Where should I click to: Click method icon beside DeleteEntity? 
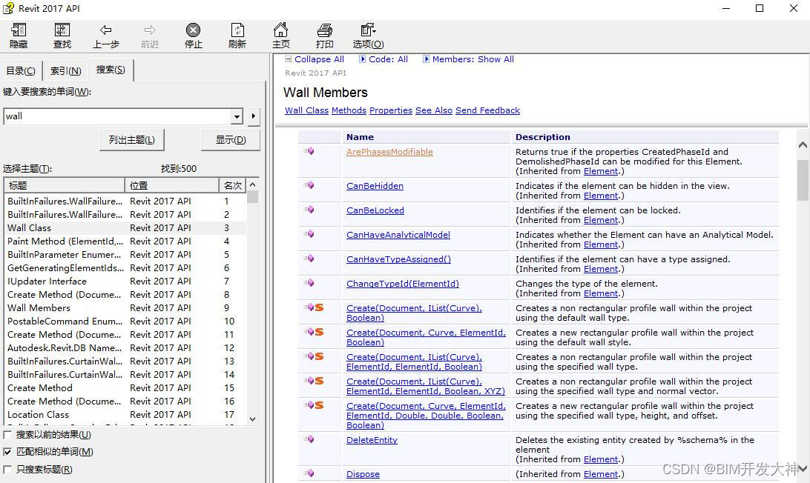[309, 439]
